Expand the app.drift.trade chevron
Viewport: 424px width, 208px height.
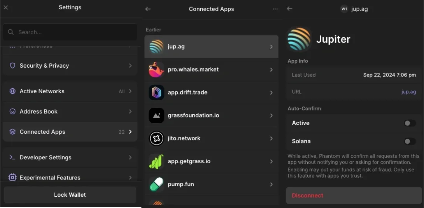click(271, 93)
